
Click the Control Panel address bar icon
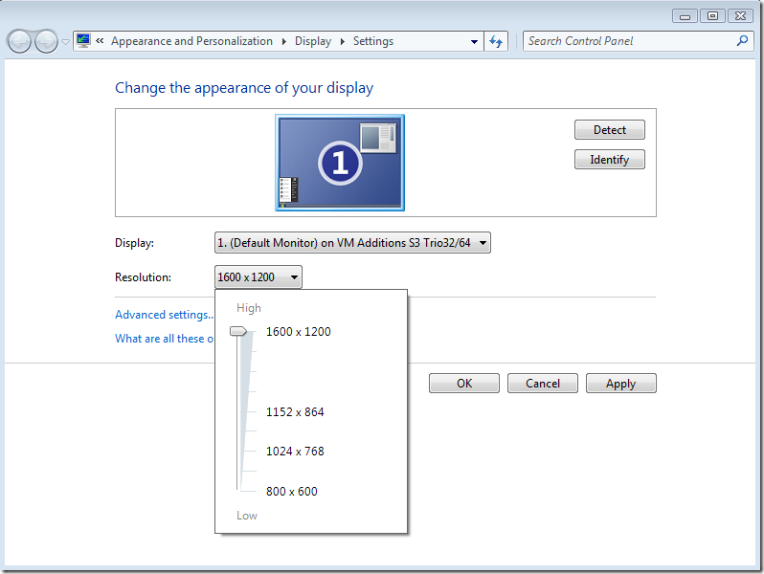[83, 40]
